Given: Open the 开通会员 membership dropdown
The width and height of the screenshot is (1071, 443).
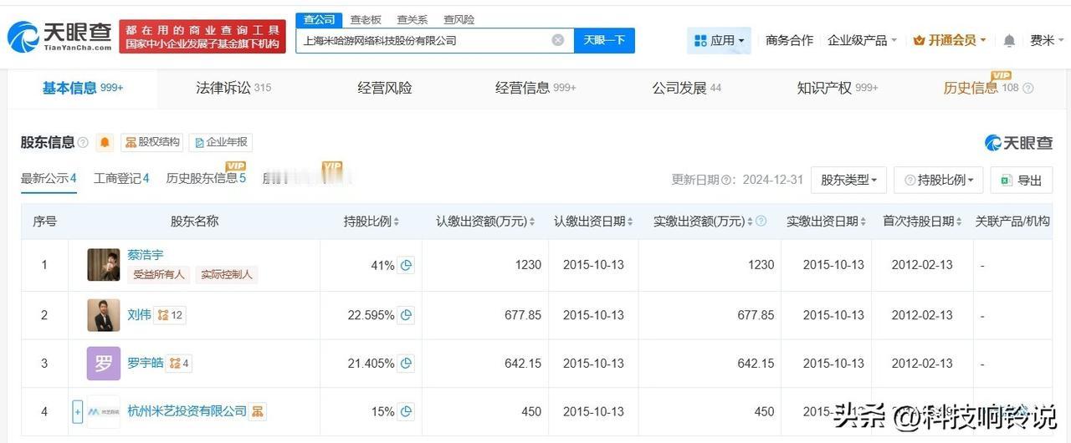Looking at the screenshot, I should click(x=950, y=40).
